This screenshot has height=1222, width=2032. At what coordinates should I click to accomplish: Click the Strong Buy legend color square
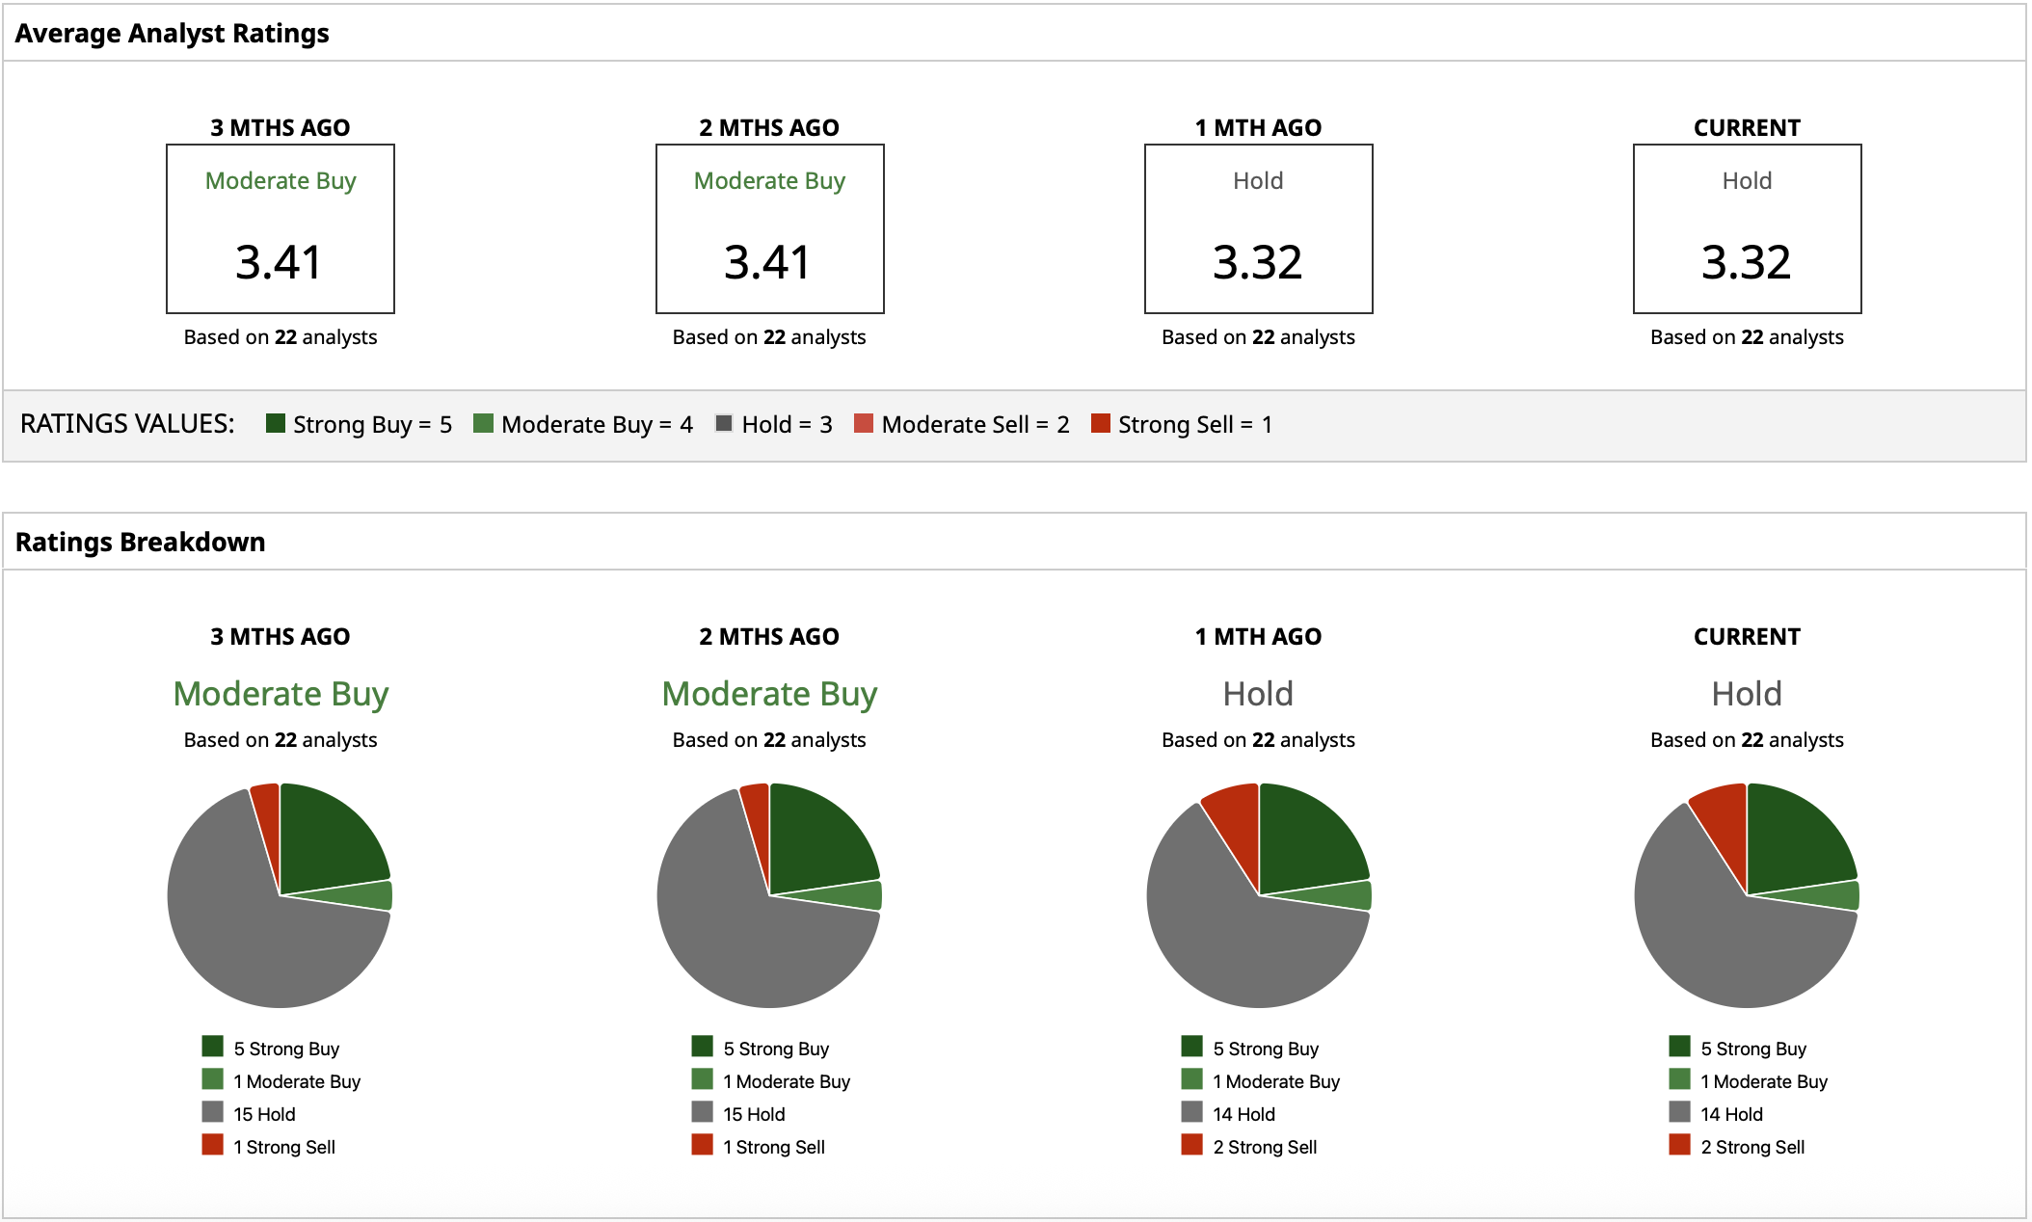[276, 423]
